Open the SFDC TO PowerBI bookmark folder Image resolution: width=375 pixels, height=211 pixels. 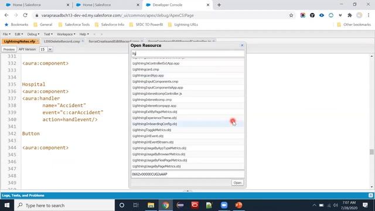(146, 25)
